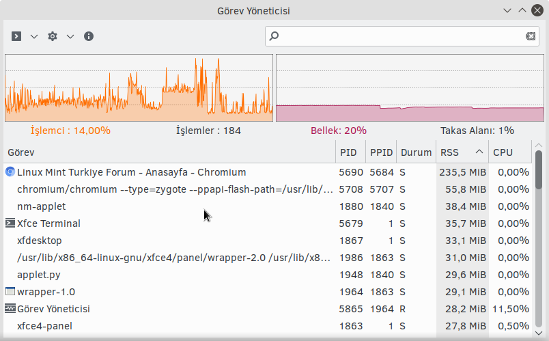Open the dropdown arrow next to run icon

click(34, 36)
